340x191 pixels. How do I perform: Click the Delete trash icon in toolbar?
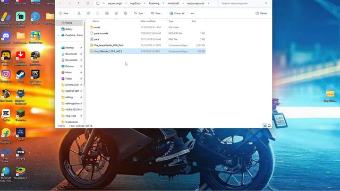125,13
